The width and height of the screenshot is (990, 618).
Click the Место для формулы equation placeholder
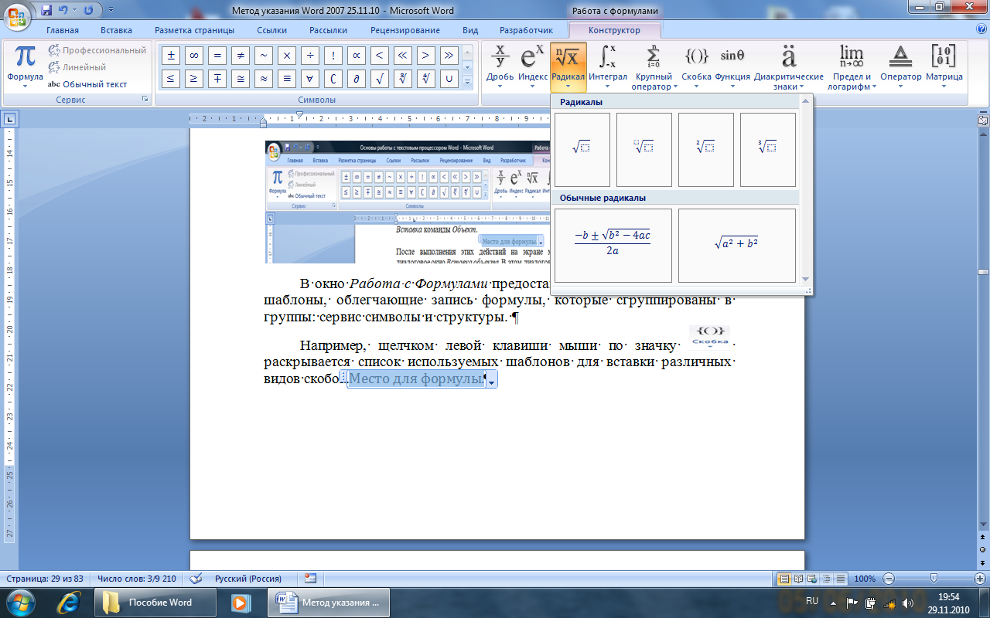click(x=416, y=379)
